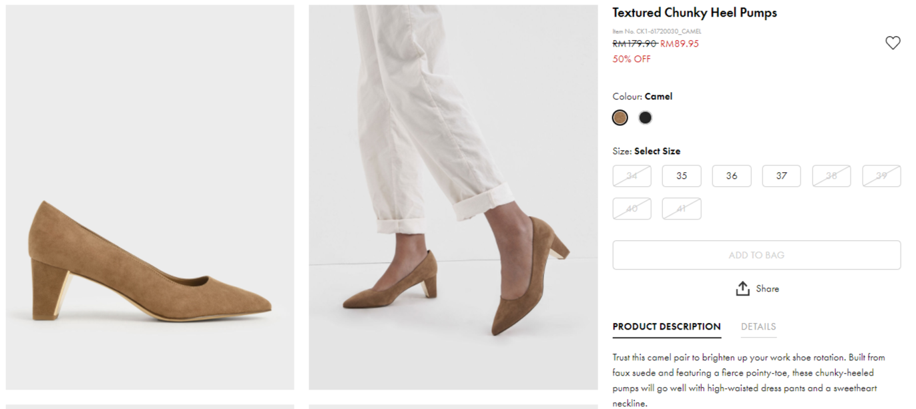Open the side-view shoe product image

[x=150, y=197]
